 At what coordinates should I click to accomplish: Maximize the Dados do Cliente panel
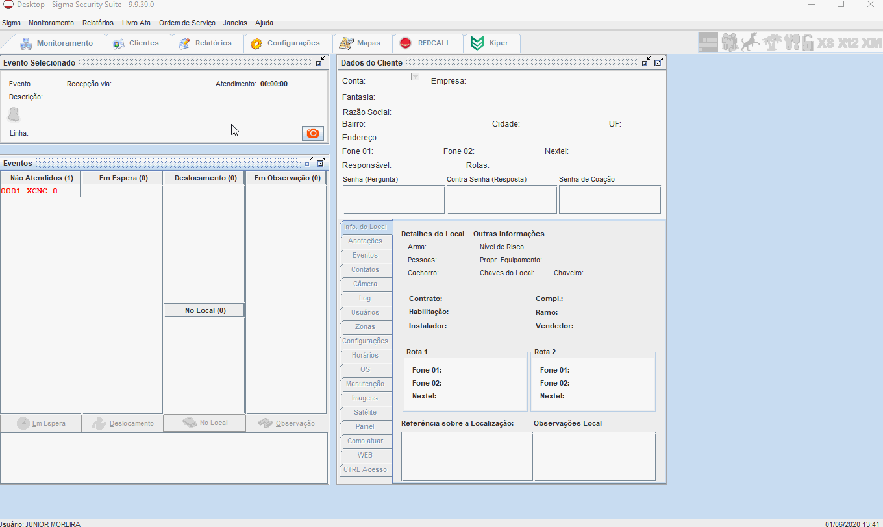coord(658,62)
